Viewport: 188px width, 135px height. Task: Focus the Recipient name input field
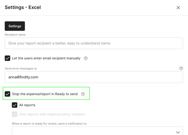94,43
